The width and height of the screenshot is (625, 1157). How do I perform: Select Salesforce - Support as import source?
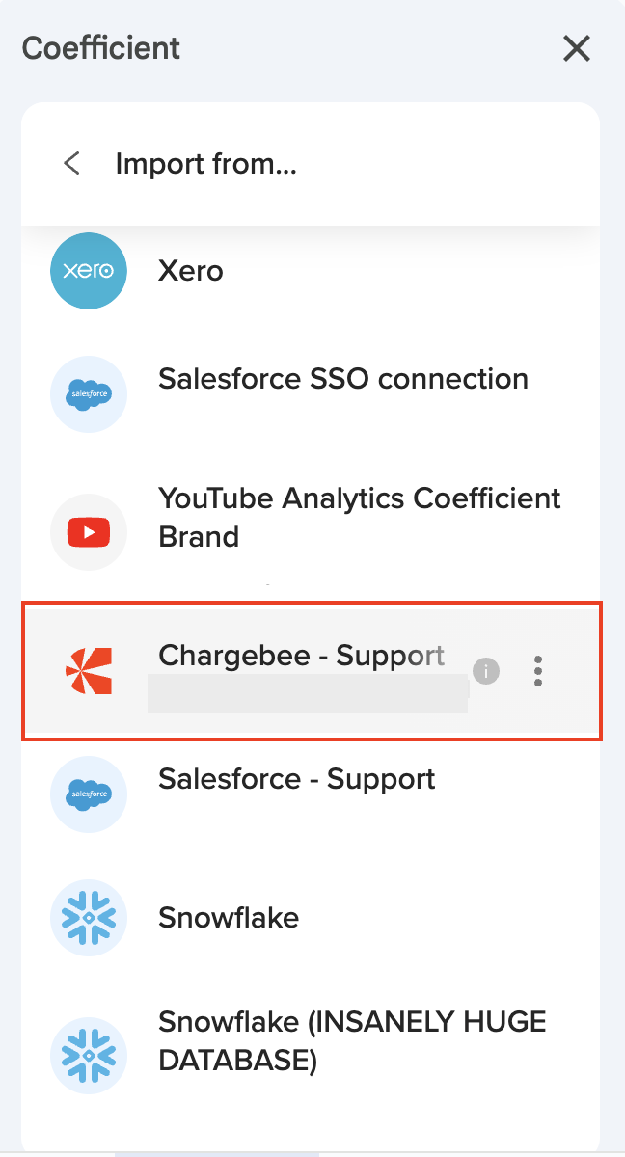click(x=296, y=779)
